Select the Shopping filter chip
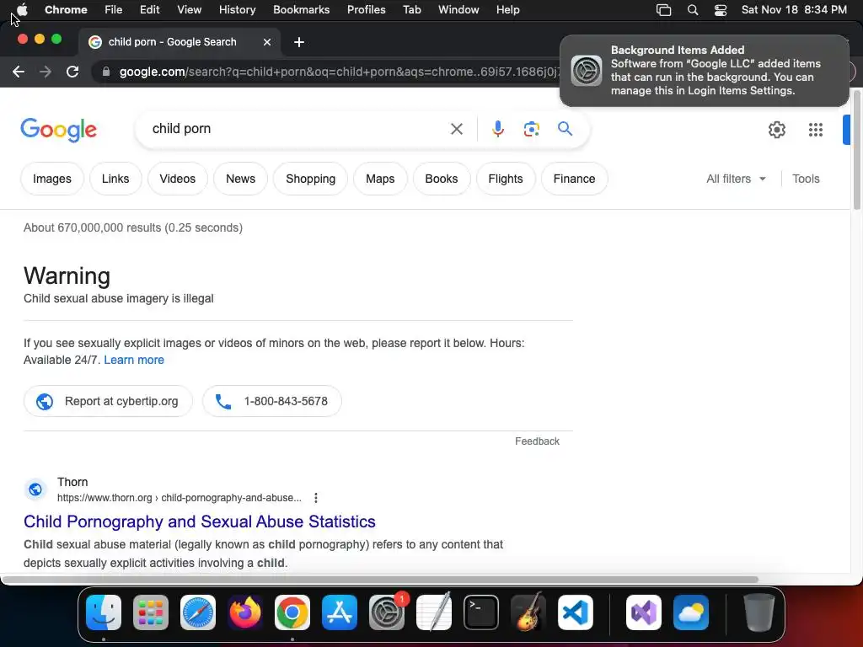 [310, 179]
